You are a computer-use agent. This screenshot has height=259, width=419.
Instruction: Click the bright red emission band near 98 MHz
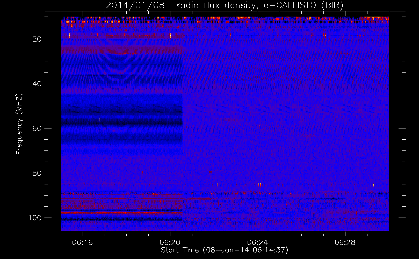pos(122,213)
